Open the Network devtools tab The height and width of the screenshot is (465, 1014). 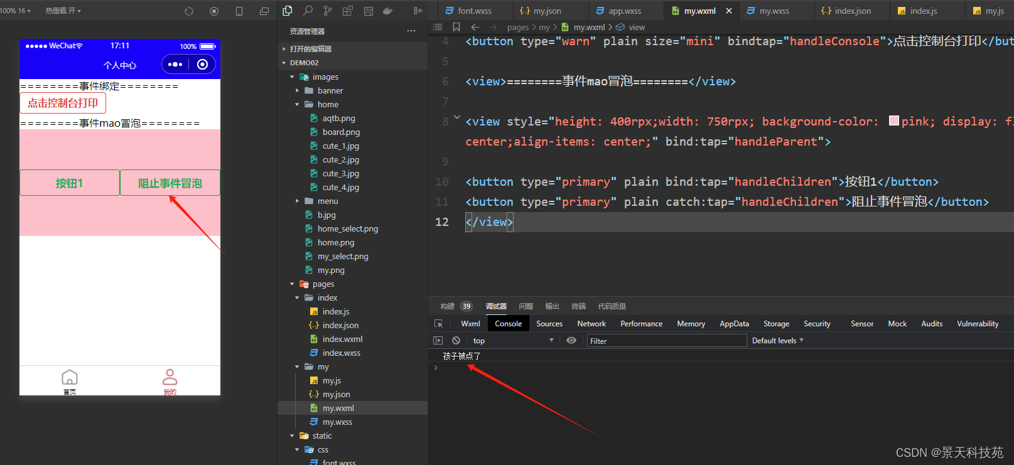(x=591, y=324)
